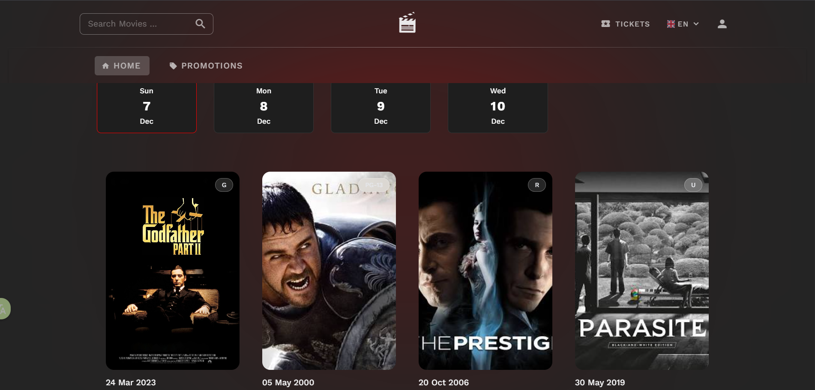Image resolution: width=815 pixels, height=390 pixels.
Task: Click the green widget at the left edge
Action: [3, 308]
